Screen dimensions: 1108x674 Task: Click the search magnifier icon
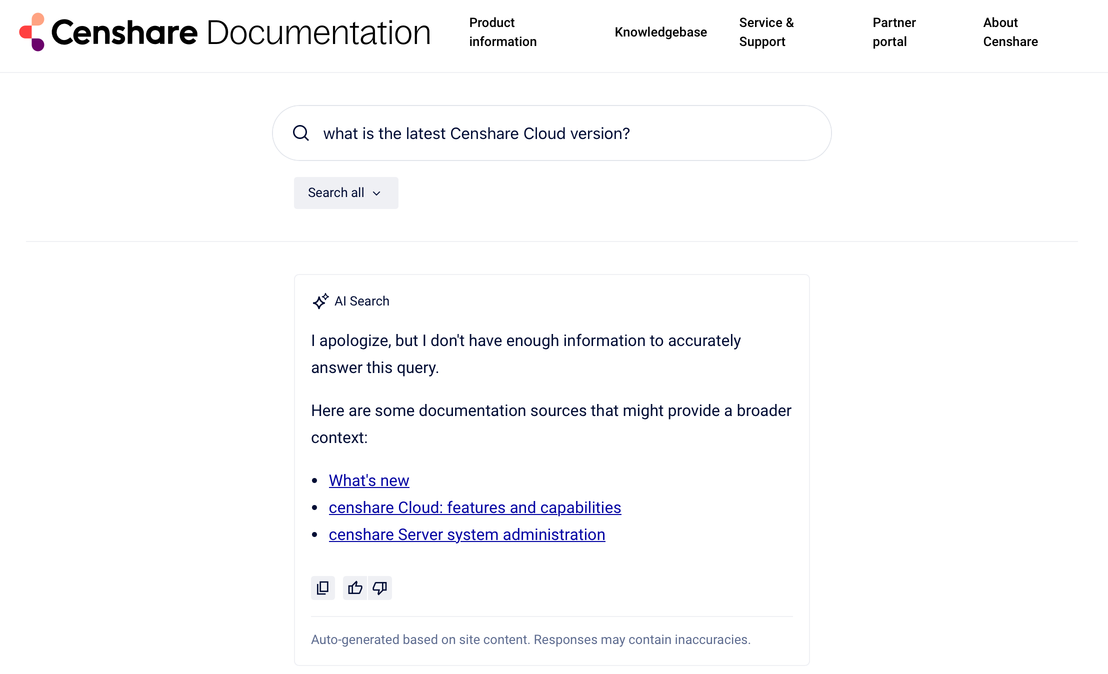[301, 133]
